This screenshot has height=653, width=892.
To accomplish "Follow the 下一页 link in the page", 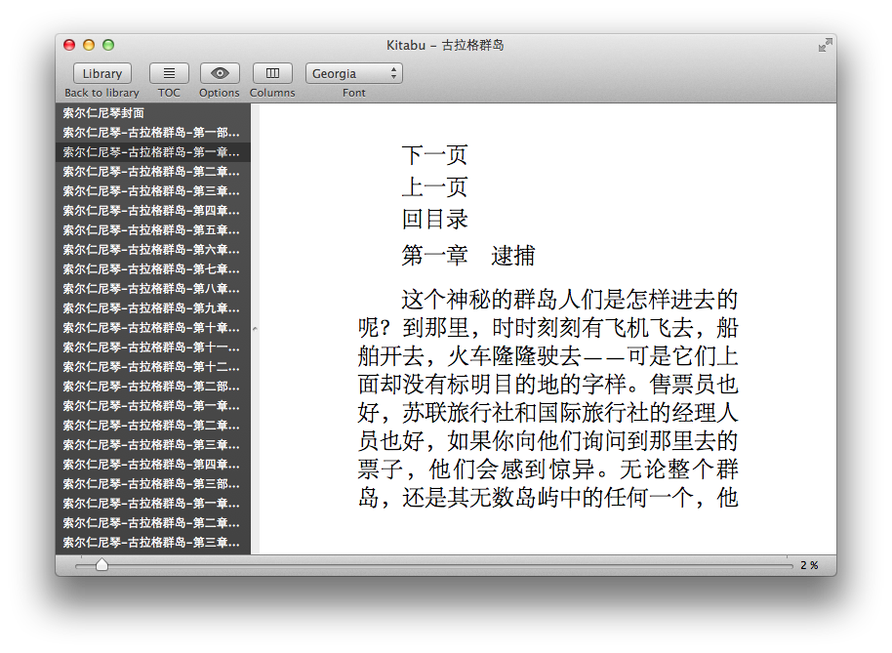I will tap(434, 155).
